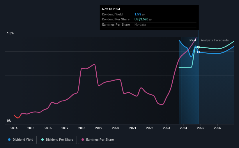The image size is (239, 148).
Task: Select the teal dividend per share data point marker
Action: [x=199, y=47]
